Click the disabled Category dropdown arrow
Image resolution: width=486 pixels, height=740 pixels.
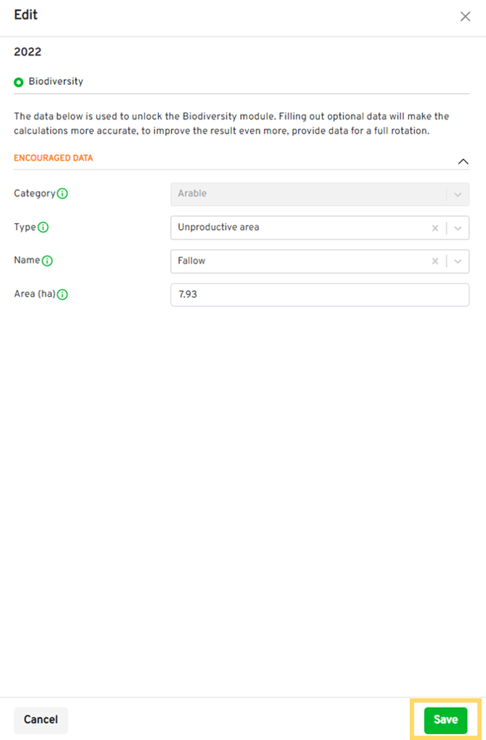coord(458,194)
